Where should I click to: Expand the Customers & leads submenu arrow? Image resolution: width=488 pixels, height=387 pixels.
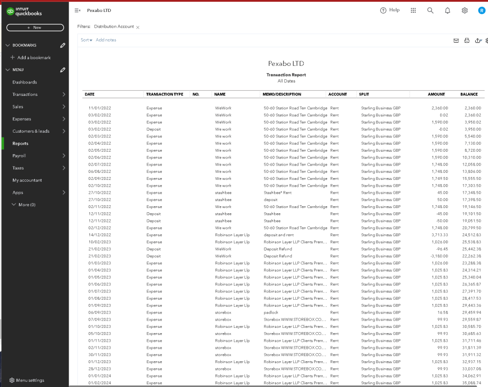[x=64, y=131]
